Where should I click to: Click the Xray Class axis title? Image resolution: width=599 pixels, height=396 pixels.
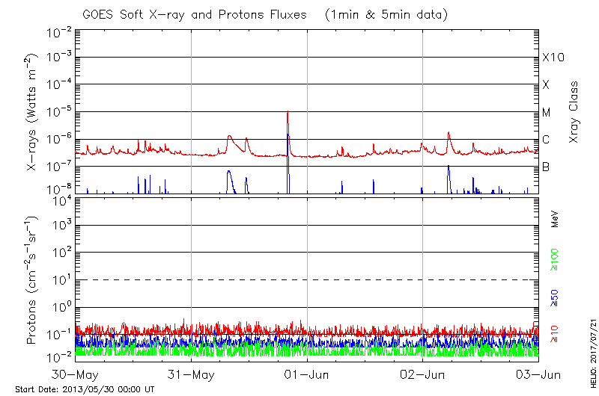coord(574,112)
